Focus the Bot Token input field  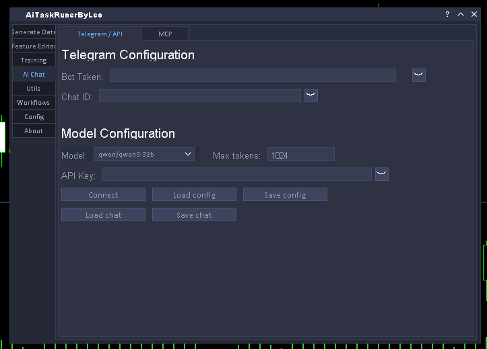(253, 75)
